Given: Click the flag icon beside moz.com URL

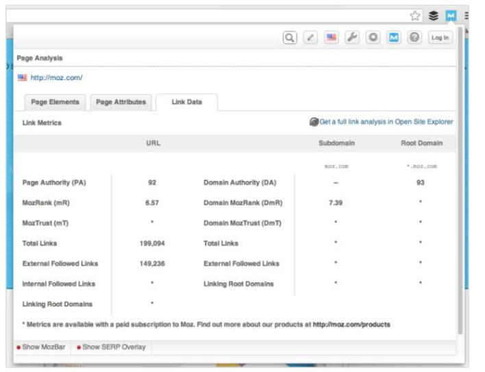Looking at the screenshot, I should (x=23, y=77).
